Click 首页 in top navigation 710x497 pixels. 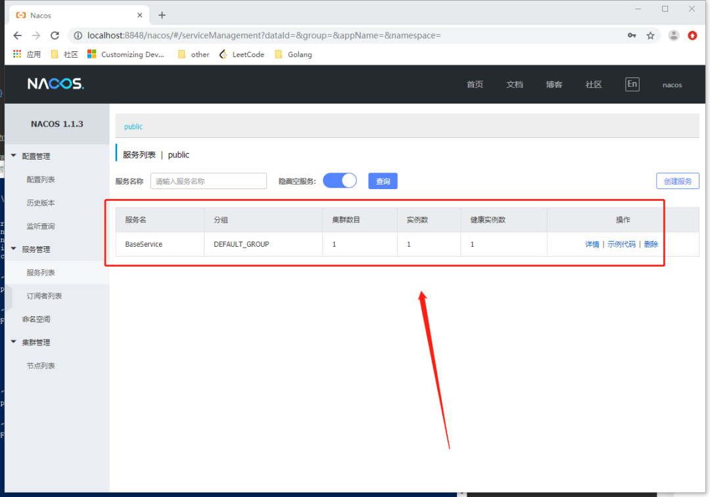[x=475, y=85]
